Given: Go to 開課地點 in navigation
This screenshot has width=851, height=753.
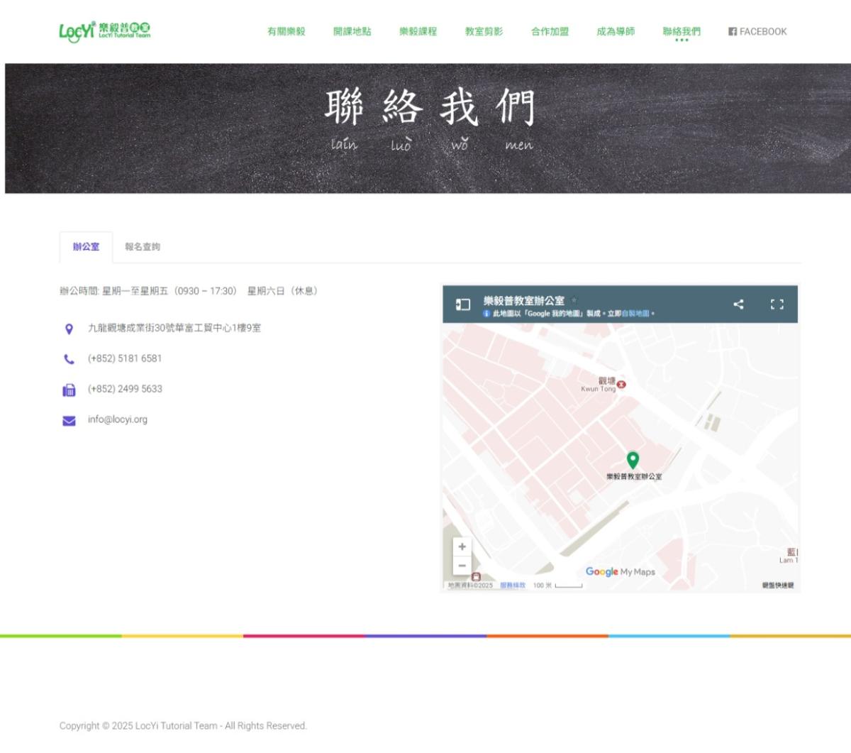Looking at the screenshot, I should point(352,31).
